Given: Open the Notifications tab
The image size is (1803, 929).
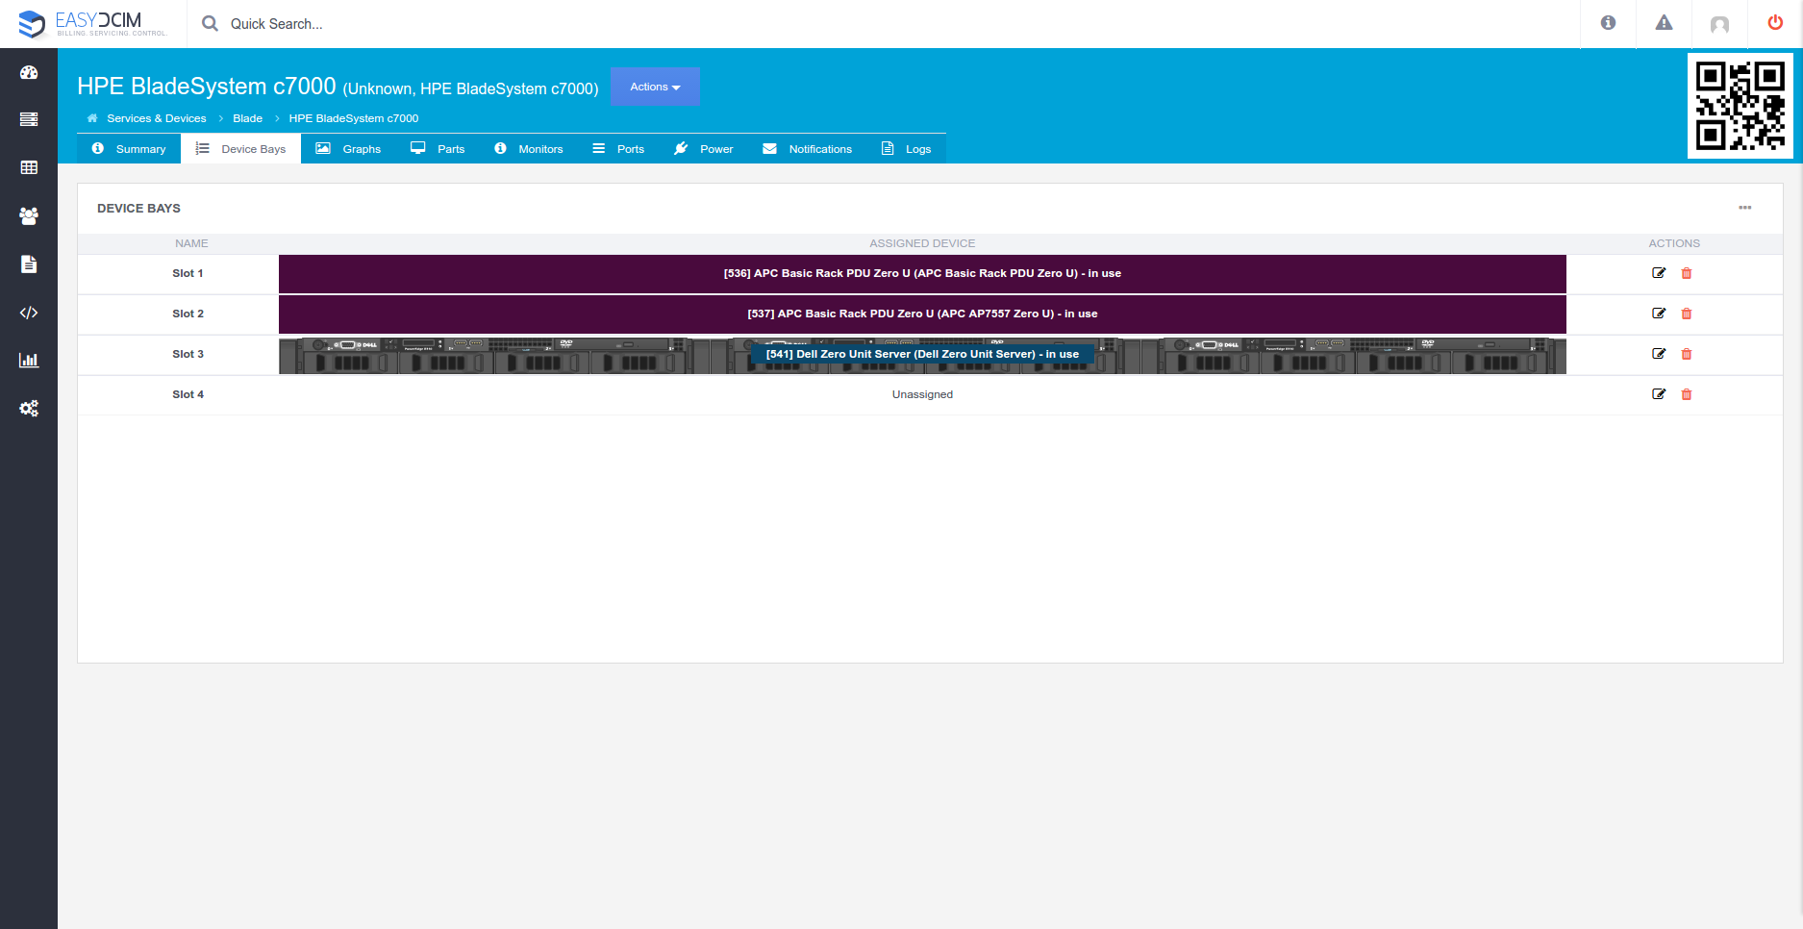Looking at the screenshot, I should [x=807, y=149].
